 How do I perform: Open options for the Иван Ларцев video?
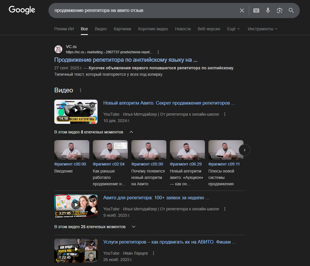point(154,253)
